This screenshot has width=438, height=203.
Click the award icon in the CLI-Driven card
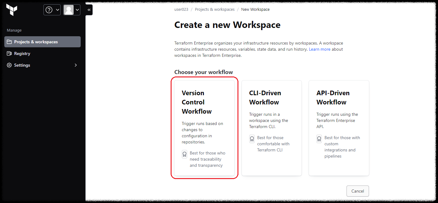click(x=252, y=139)
